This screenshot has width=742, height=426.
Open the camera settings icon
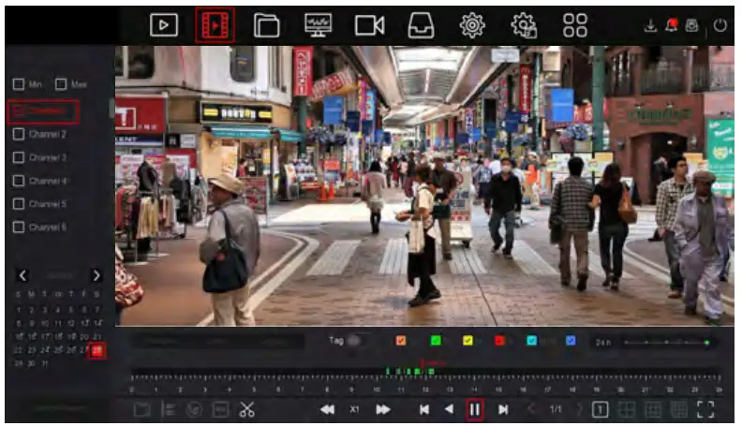click(x=369, y=25)
